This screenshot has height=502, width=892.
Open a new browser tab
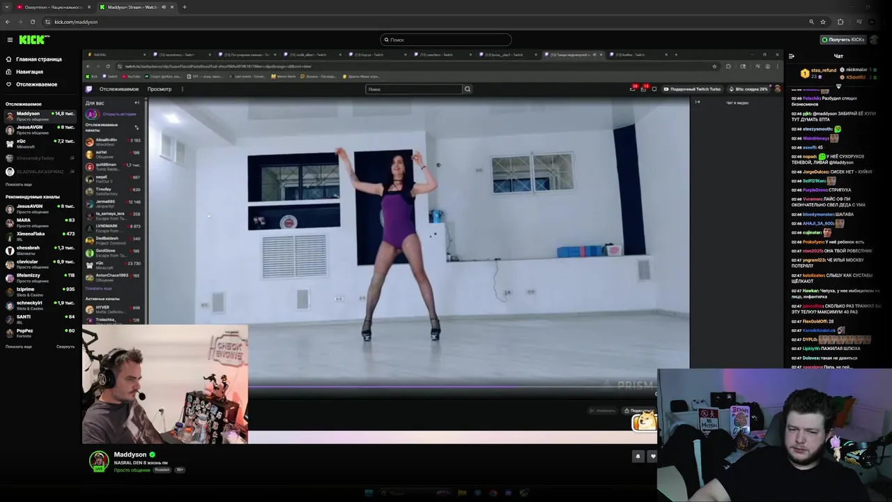point(184,7)
